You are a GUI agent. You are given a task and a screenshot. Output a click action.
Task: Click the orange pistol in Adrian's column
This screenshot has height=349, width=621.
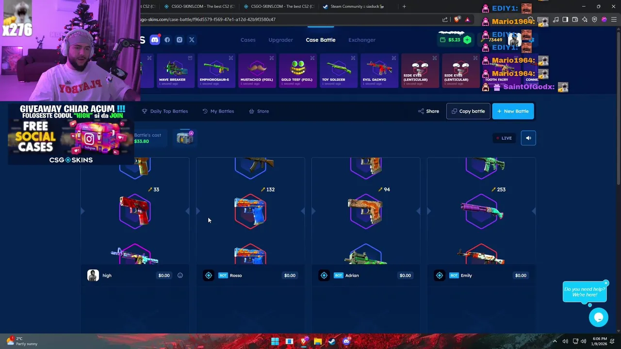(366, 211)
